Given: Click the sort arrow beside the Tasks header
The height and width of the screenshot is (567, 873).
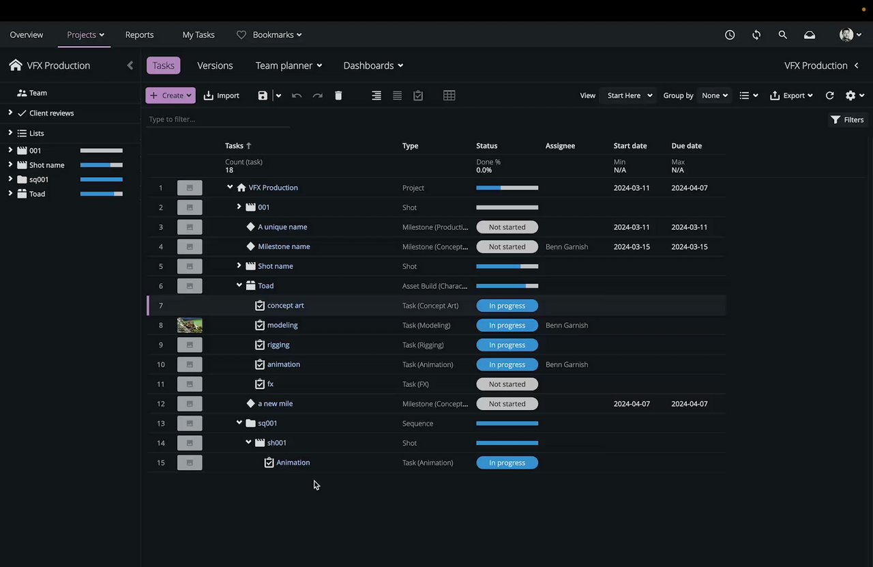Looking at the screenshot, I should (x=249, y=145).
